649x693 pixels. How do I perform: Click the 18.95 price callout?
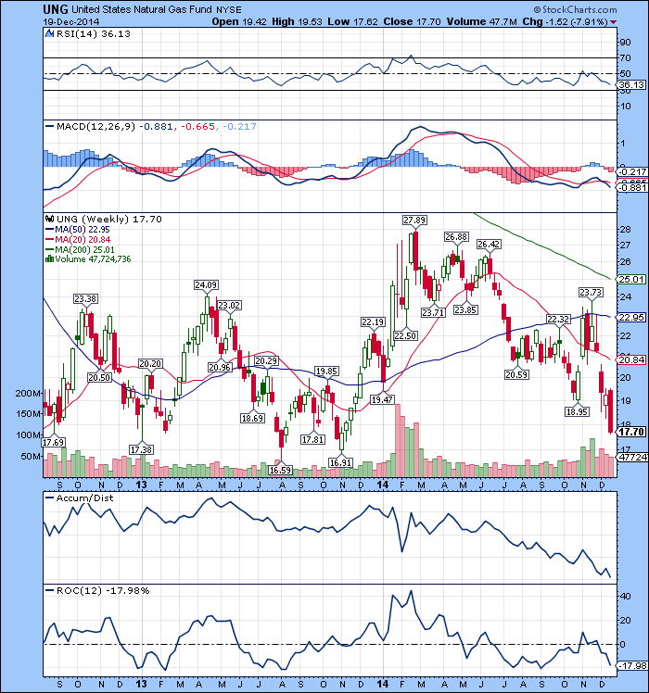[577, 412]
